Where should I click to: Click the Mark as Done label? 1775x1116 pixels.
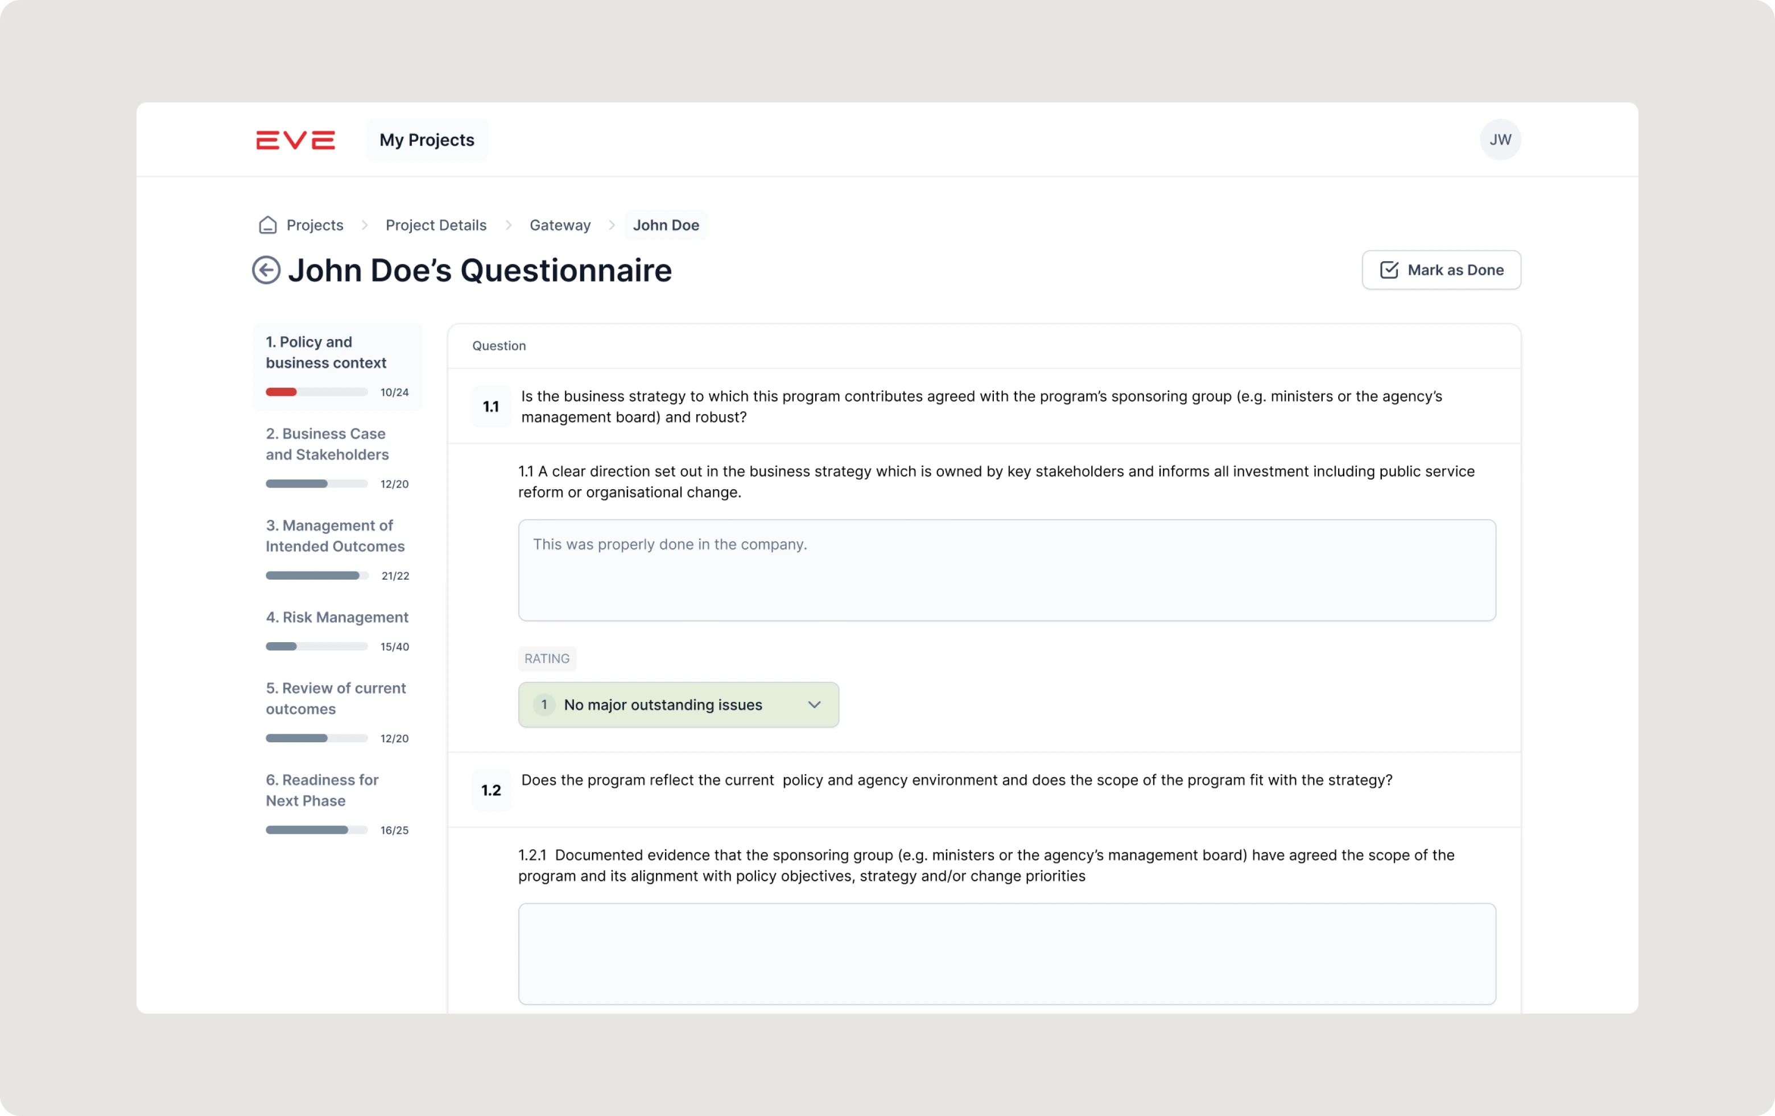tap(1455, 270)
